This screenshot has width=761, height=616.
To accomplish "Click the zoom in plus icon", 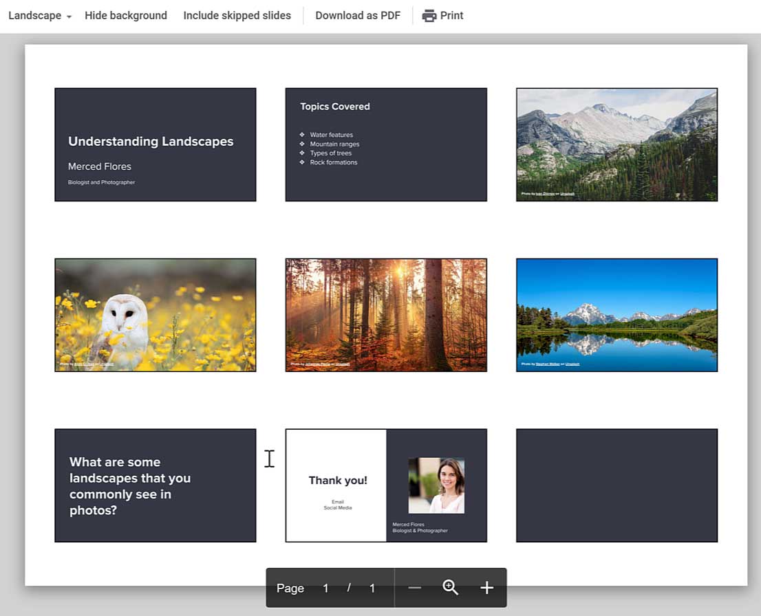I will pos(487,588).
